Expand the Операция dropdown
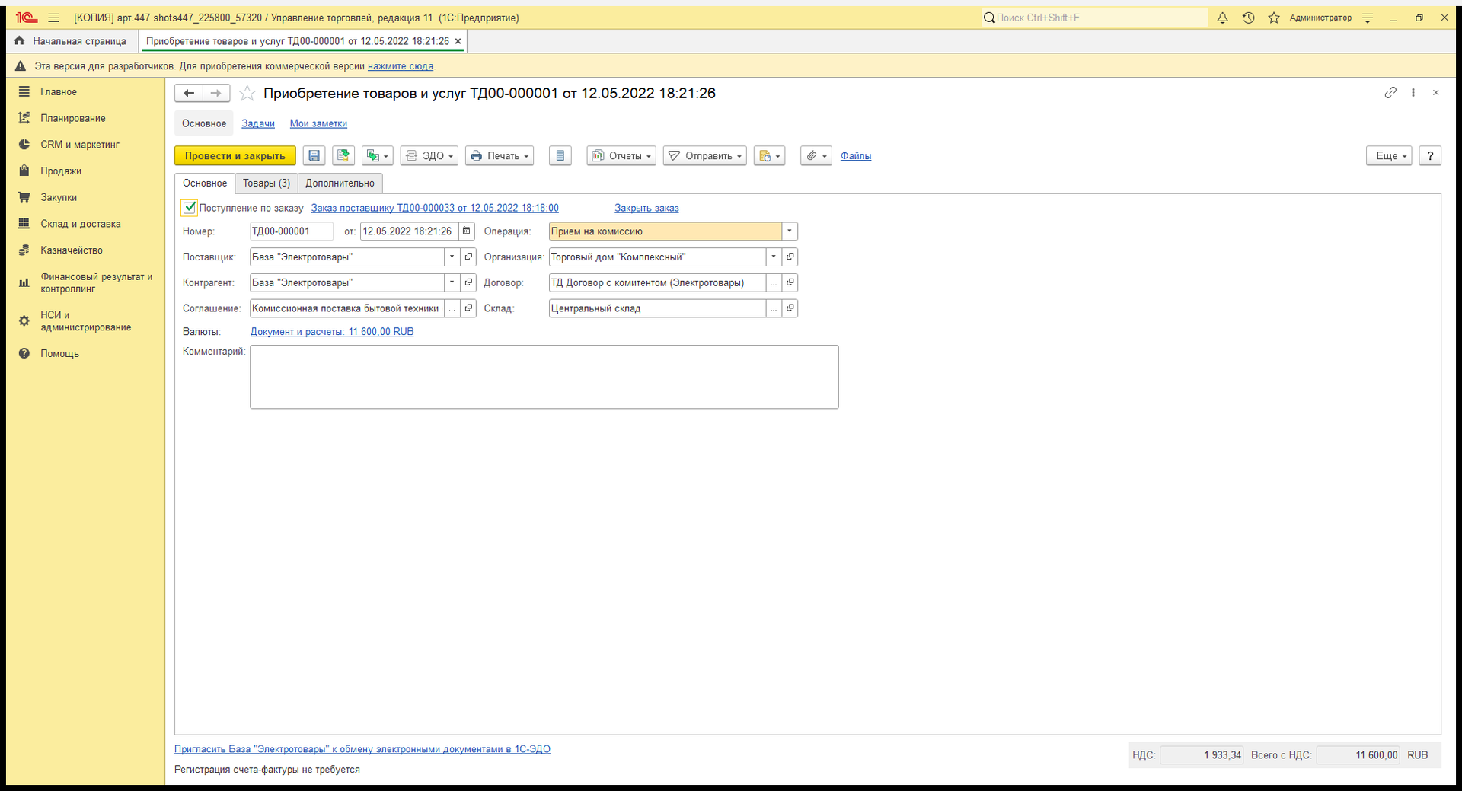Image resolution: width=1462 pixels, height=791 pixels. pyautogui.click(x=790, y=231)
